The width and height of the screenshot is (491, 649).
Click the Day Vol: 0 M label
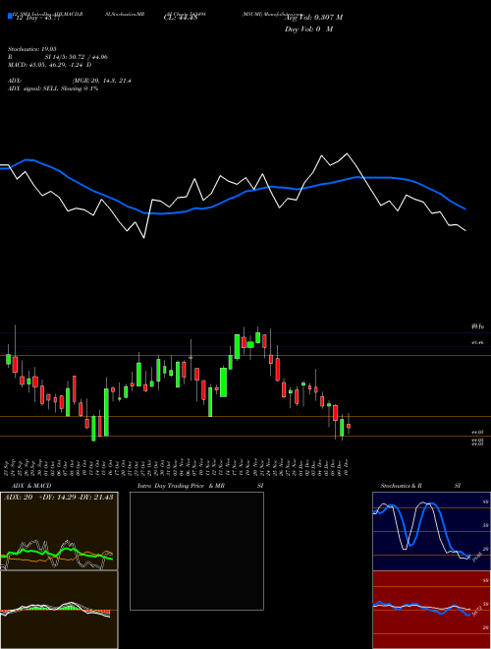click(308, 29)
